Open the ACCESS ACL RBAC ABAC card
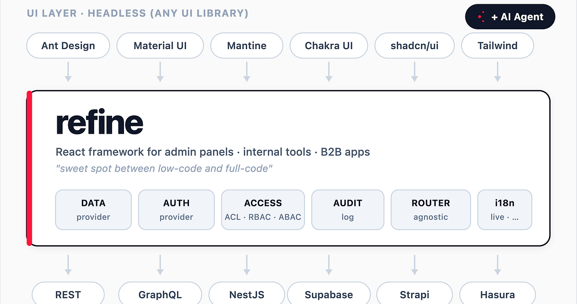The image size is (577, 304). pyautogui.click(x=263, y=210)
